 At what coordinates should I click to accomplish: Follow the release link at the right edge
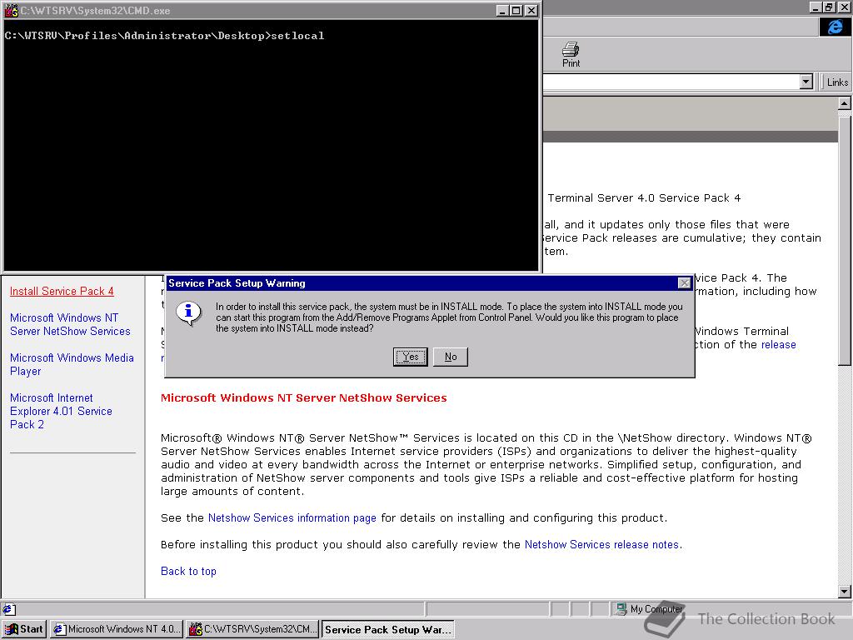[x=779, y=344]
